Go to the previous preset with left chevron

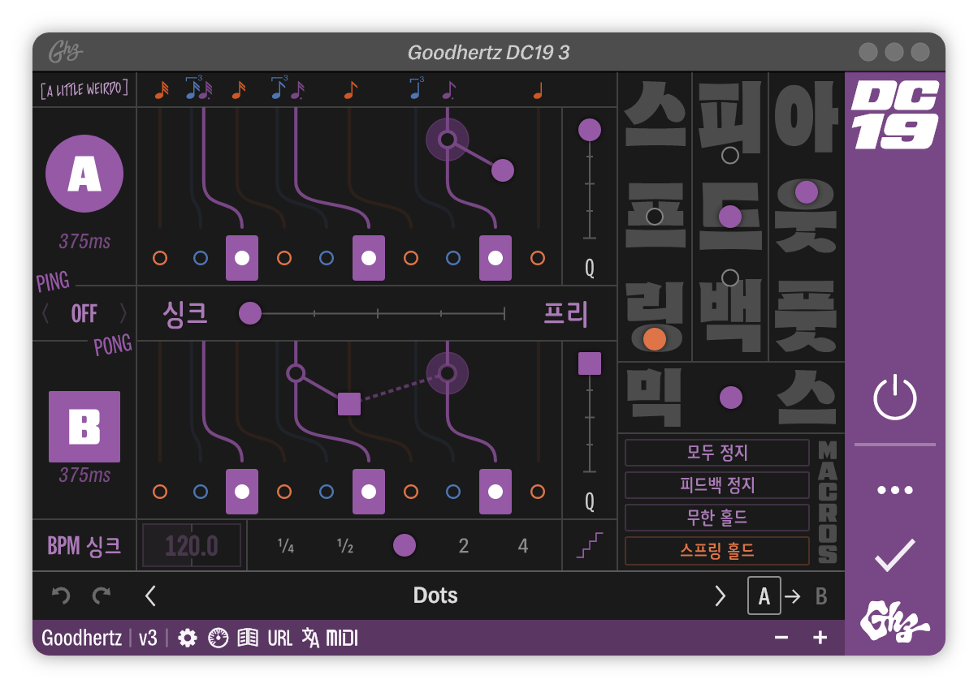click(x=150, y=595)
